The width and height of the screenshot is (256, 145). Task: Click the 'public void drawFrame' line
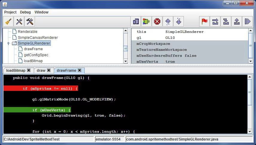pyautogui.click(x=51, y=78)
